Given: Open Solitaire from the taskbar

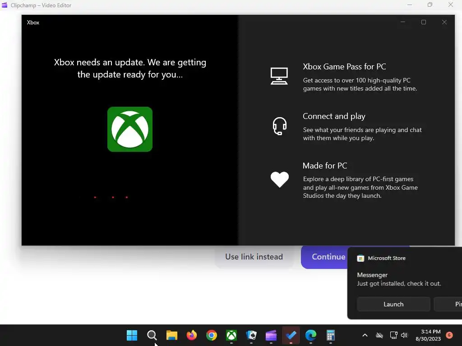Looking at the screenshot, I should [251, 335].
